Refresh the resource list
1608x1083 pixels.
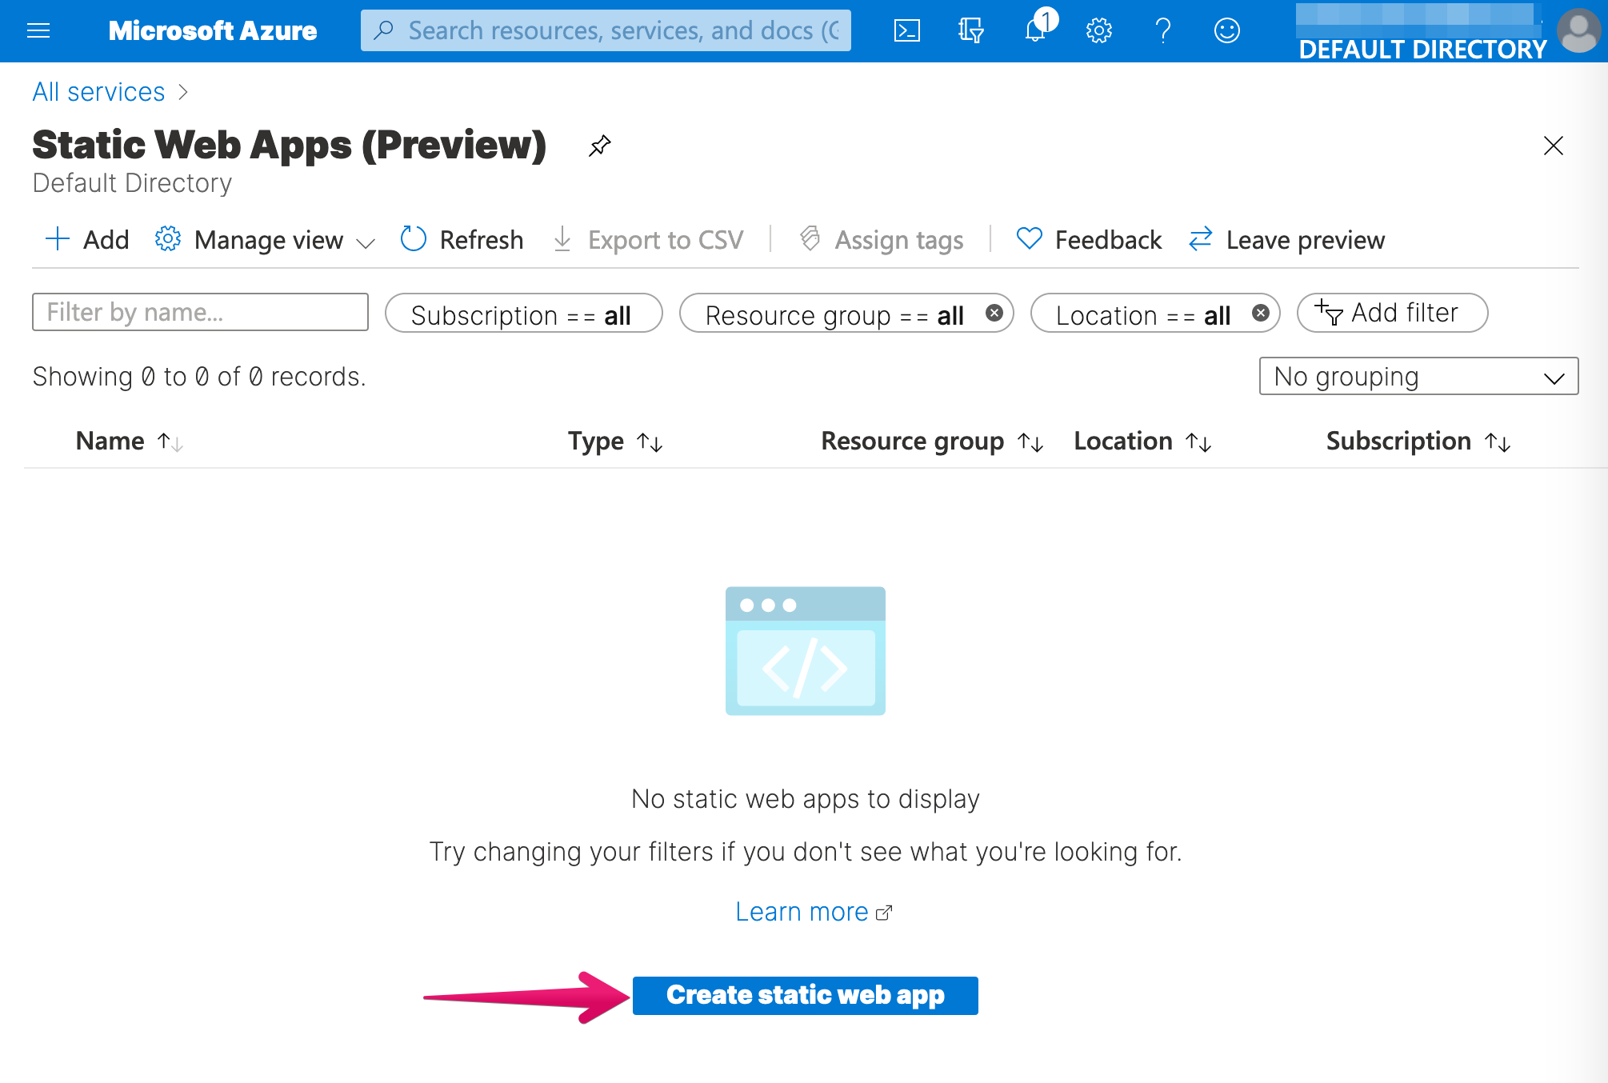(462, 240)
